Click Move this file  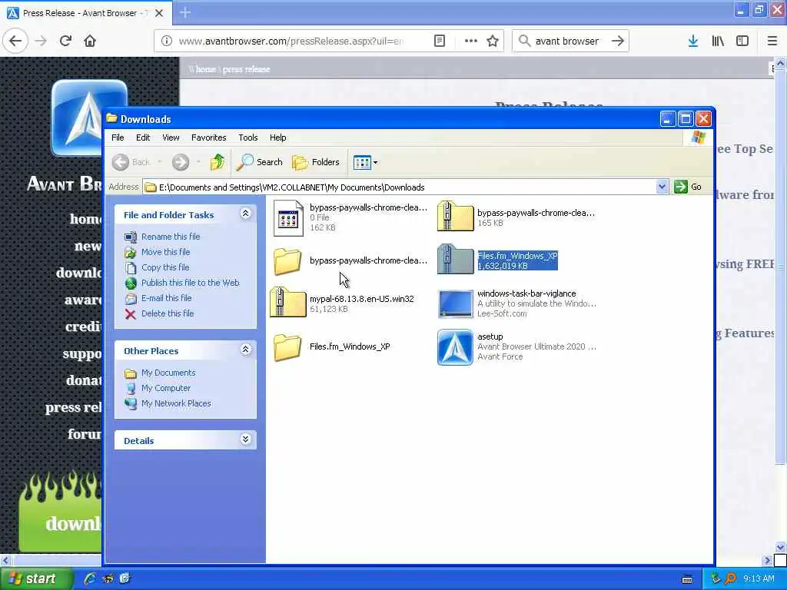pos(166,252)
